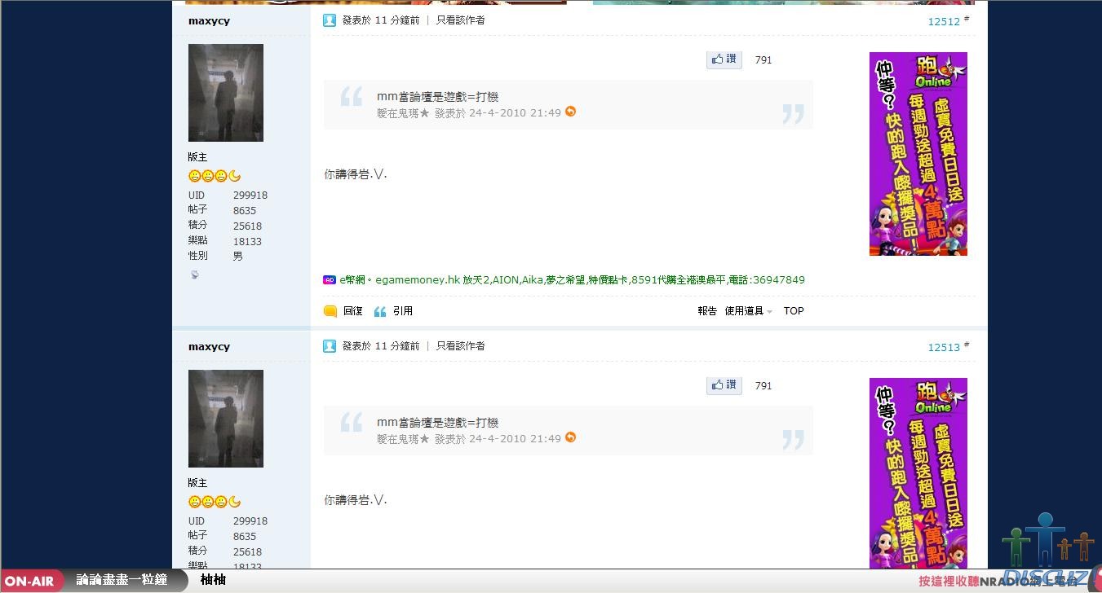Click the orange quote-source arrow in post 12512
This screenshot has width=1102, height=593.
(x=570, y=112)
